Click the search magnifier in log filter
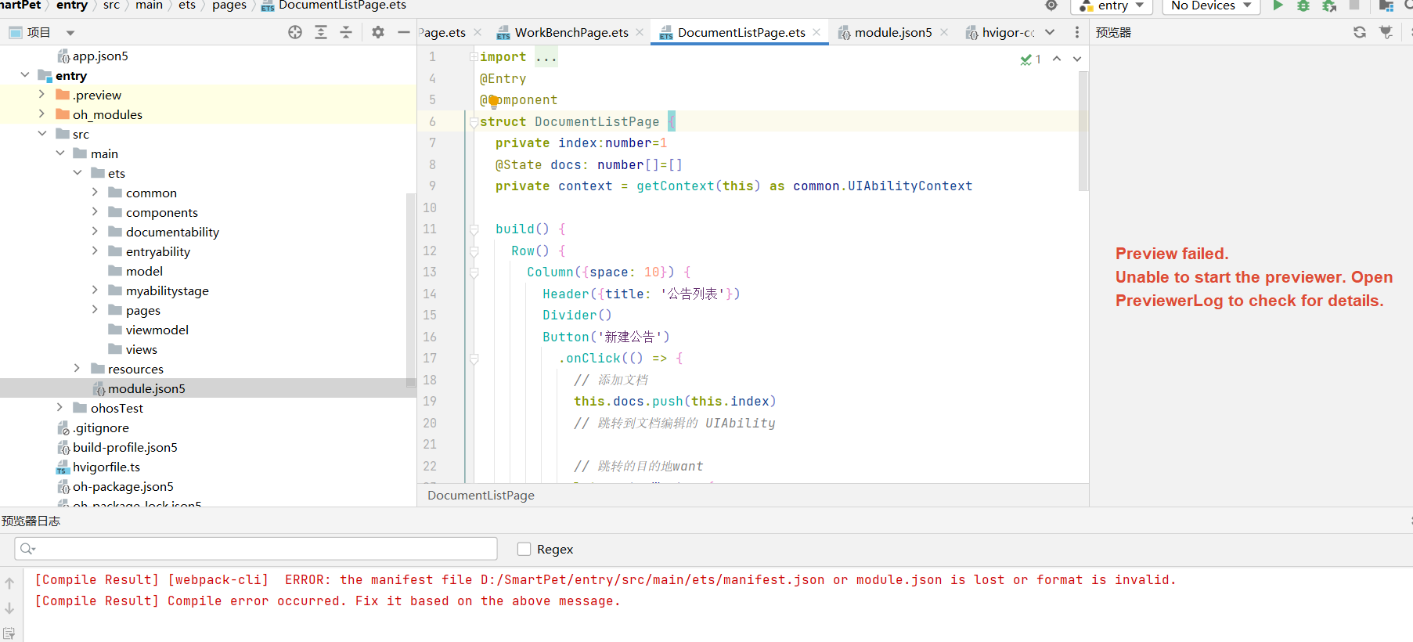 pyautogui.click(x=27, y=549)
